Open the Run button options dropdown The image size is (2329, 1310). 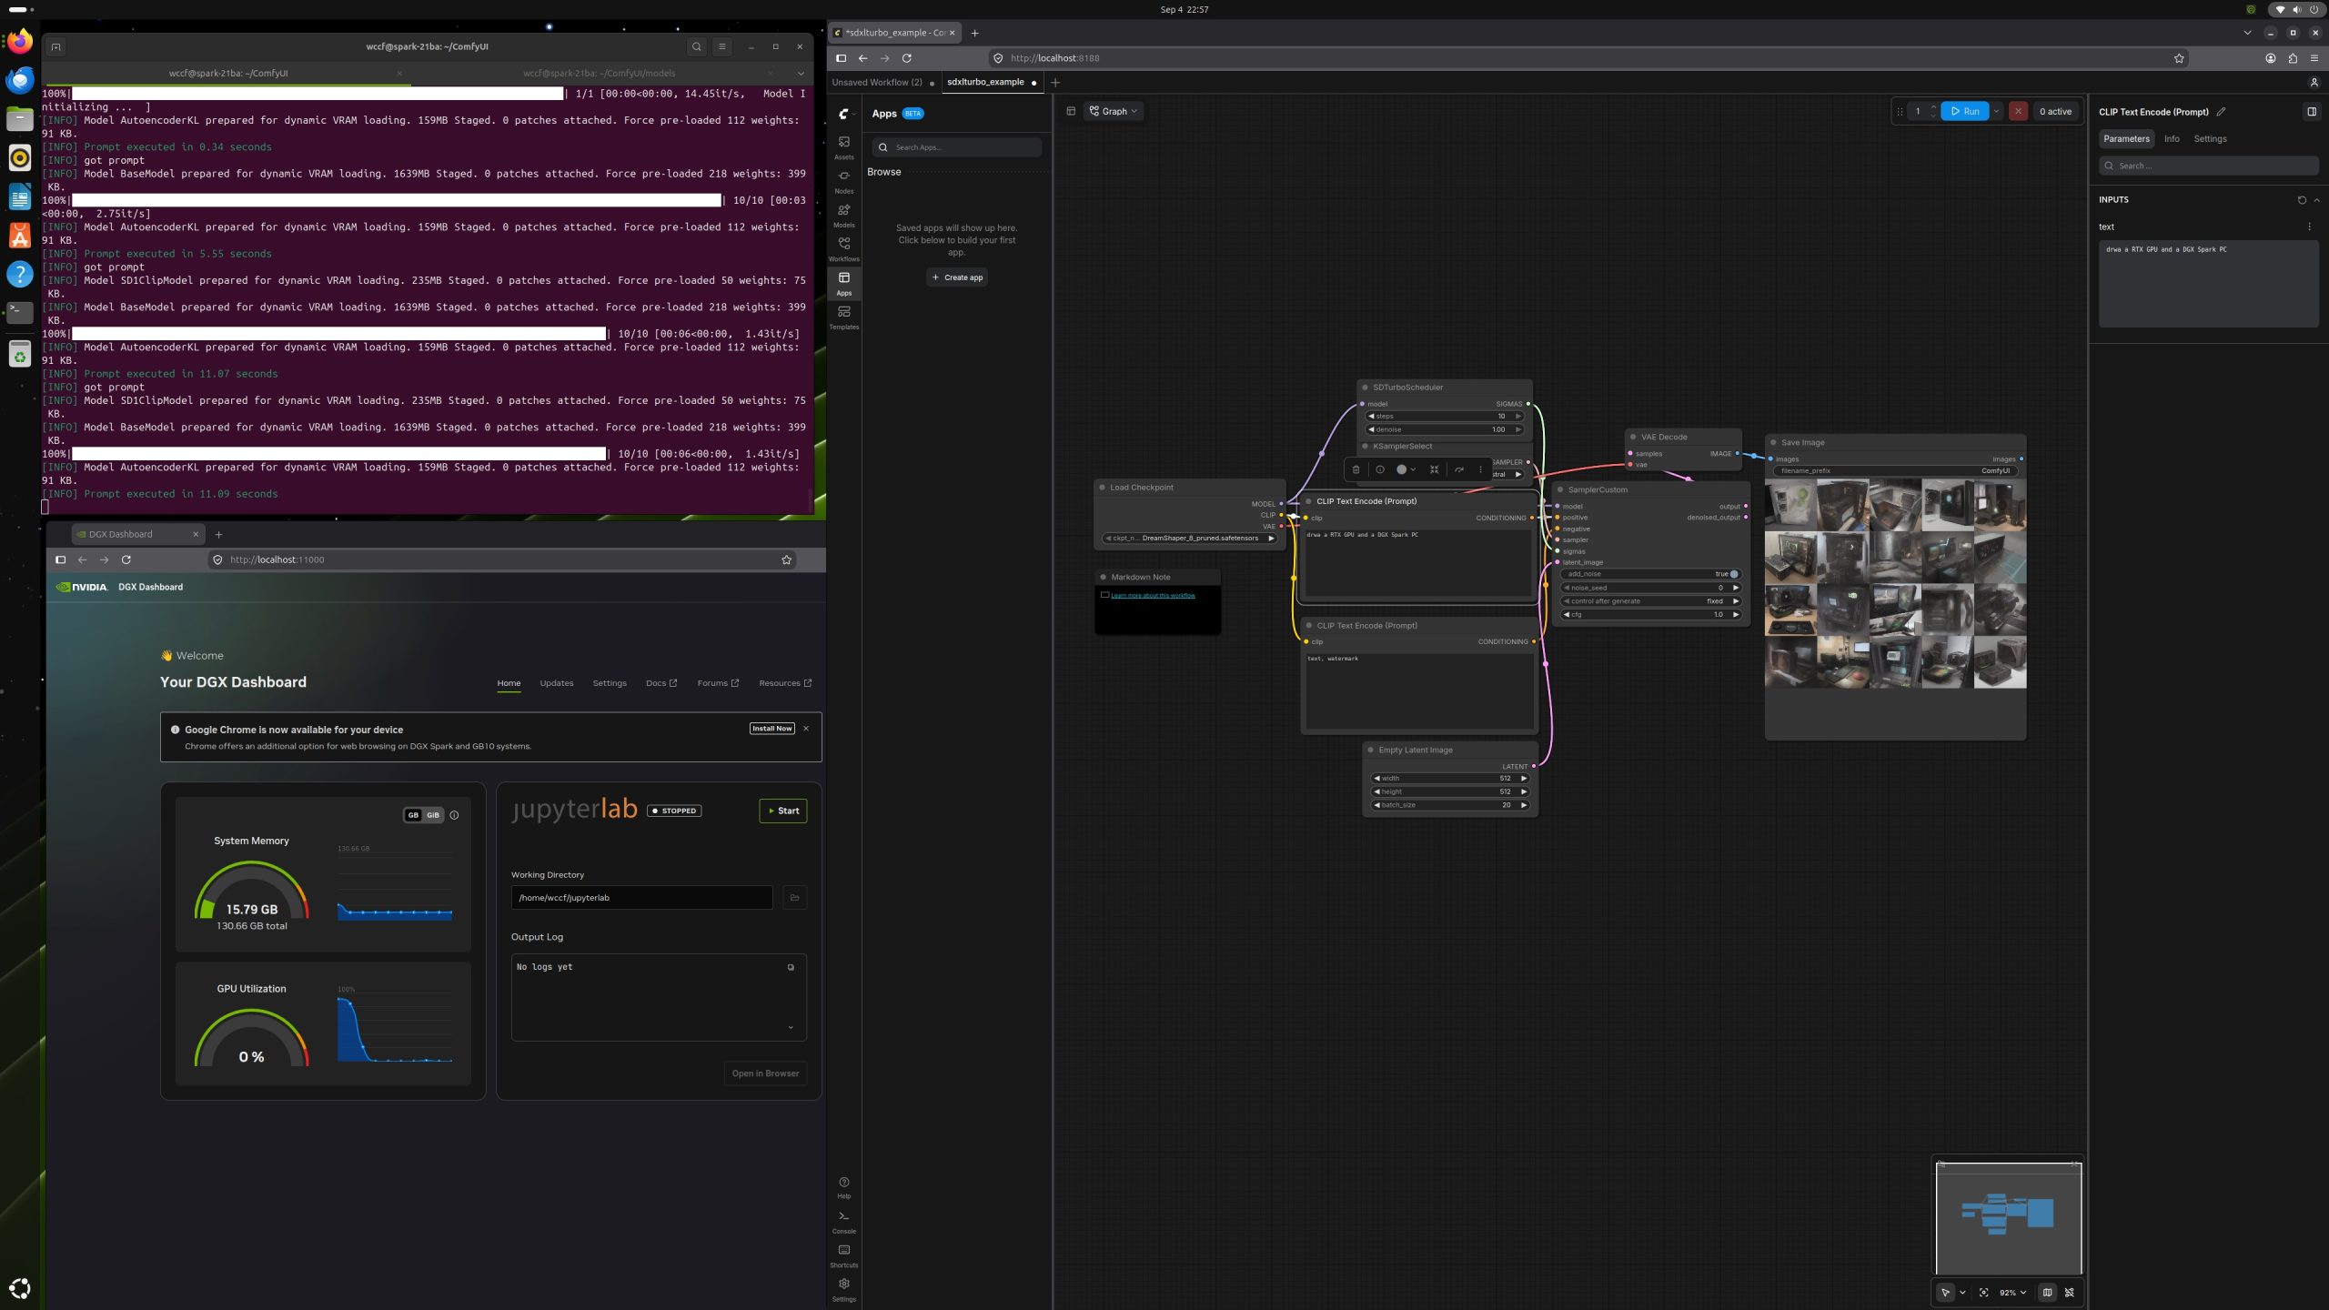click(x=1997, y=111)
